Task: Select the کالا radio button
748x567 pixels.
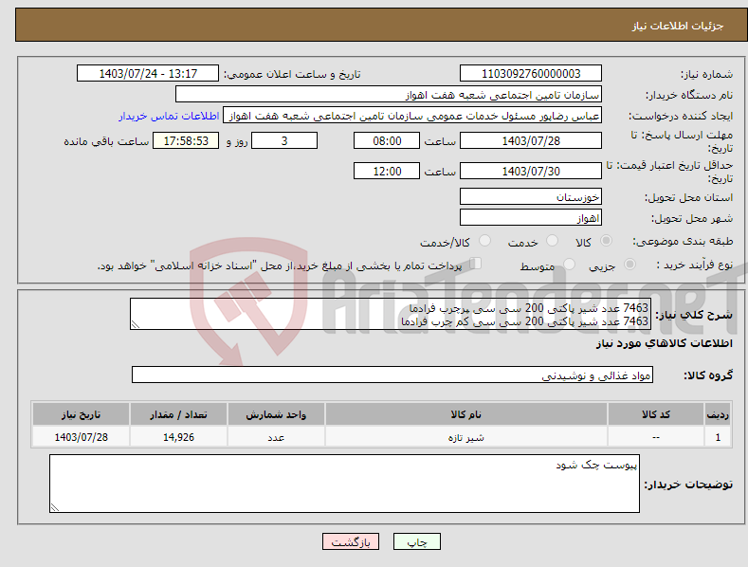Action: click(606, 241)
